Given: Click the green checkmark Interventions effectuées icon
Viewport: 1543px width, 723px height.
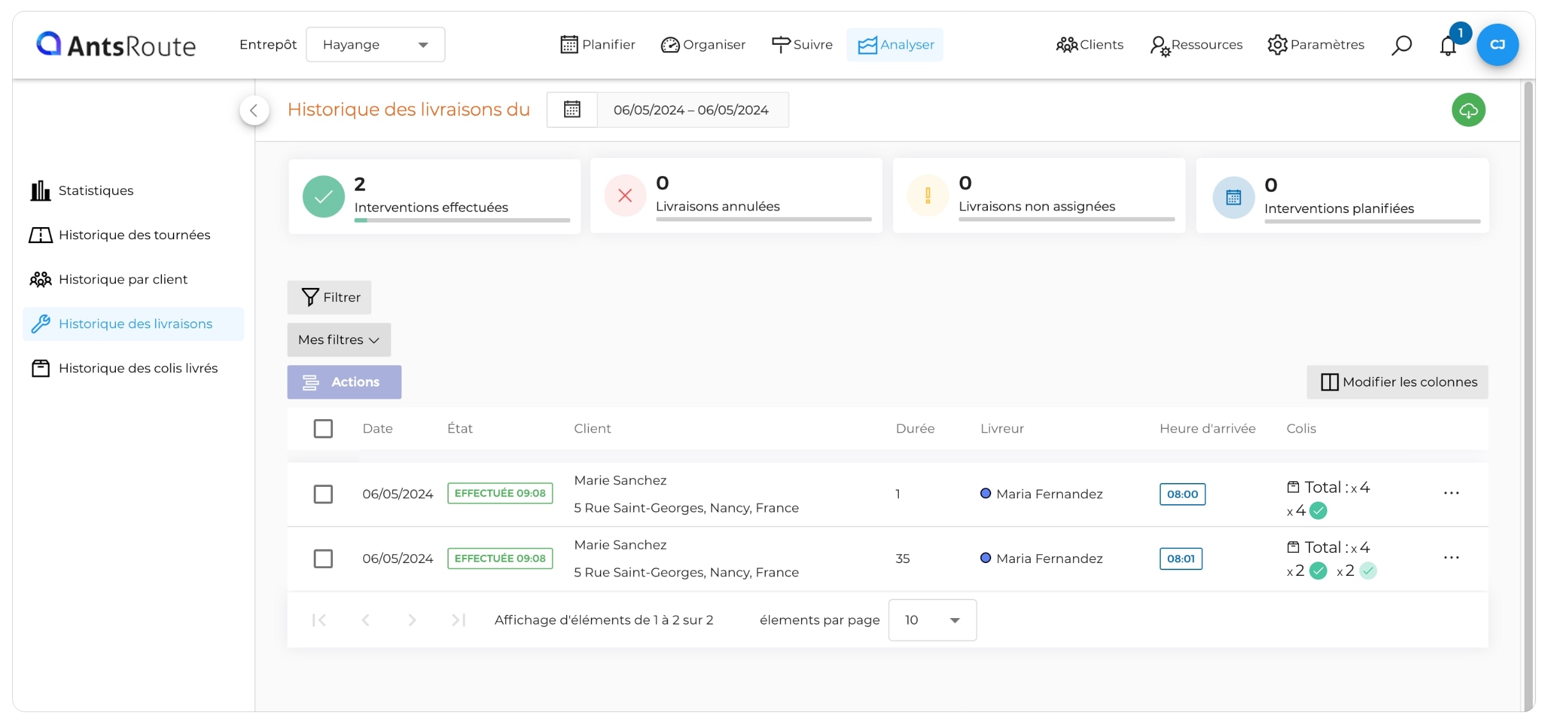Looking at the screenshot, I should tap(323, 196).
